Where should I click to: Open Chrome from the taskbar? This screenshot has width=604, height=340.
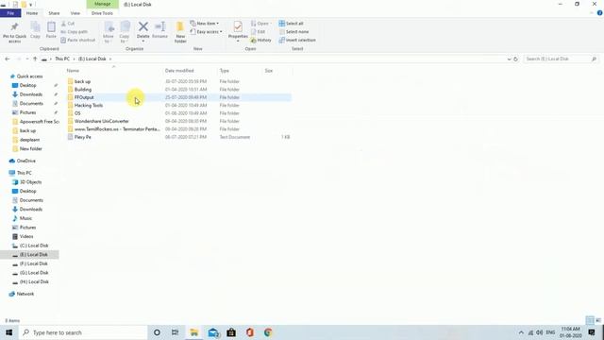click(x=268, y=332)
